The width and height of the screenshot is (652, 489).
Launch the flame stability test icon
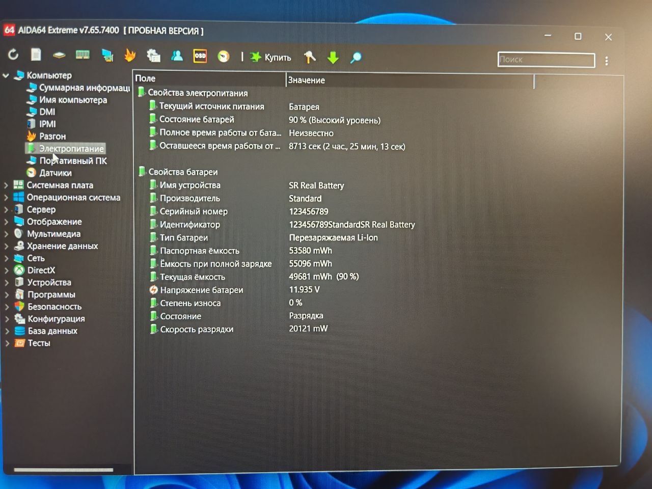coord(130,55)
